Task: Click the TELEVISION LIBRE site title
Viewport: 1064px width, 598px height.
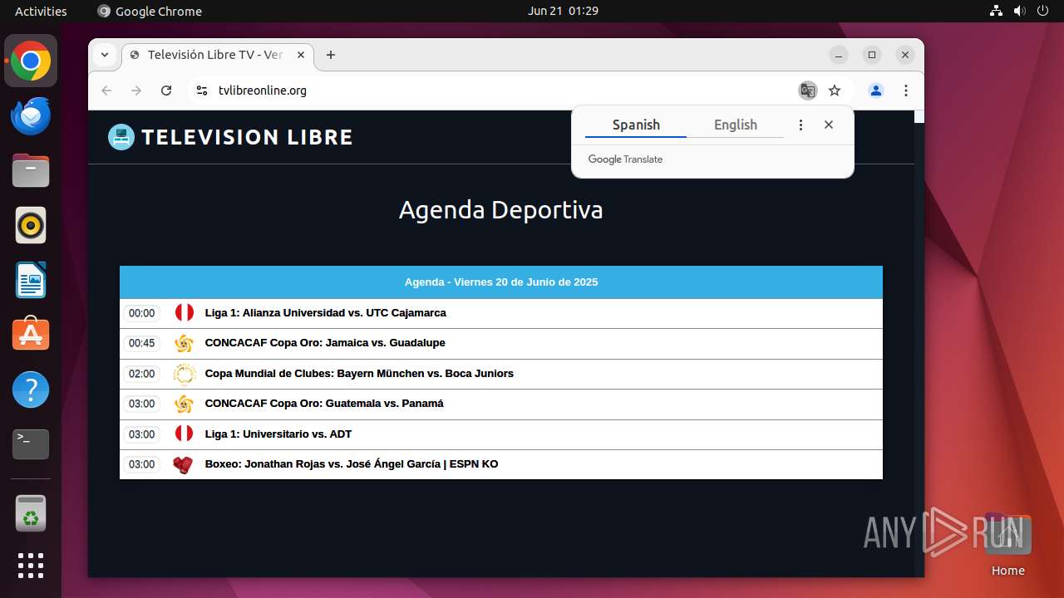Action: tap(247, 137)
